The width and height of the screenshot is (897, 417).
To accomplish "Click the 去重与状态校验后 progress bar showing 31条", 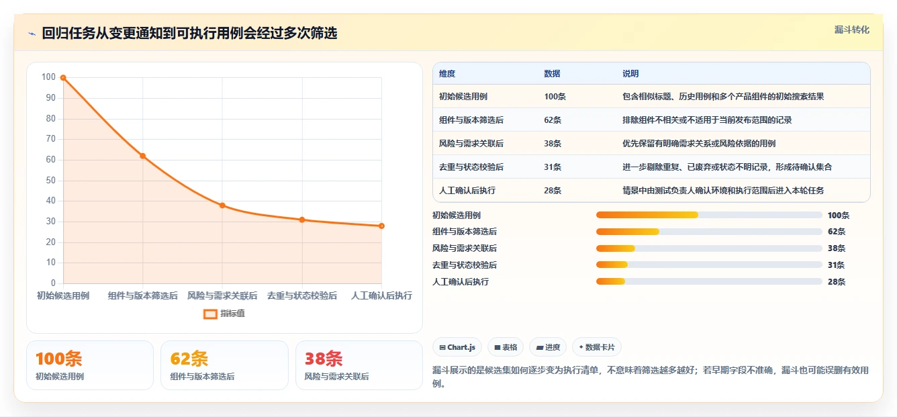I will tap(709, 265).
